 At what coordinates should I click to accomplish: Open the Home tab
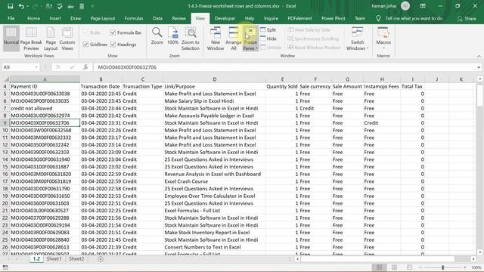[x=33, y=18]
